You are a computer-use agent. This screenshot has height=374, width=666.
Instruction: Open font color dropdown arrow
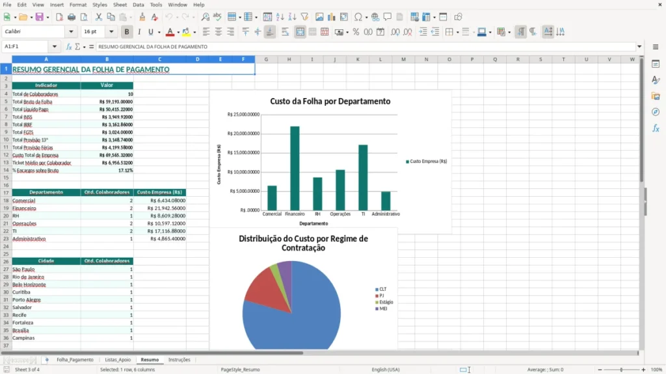[178, 32]
